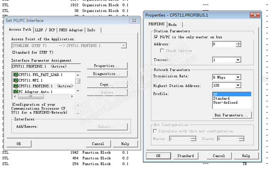This screenshot has width=270, height=169.
Task: Switch to the Info tab
Action: coord(91,30)
